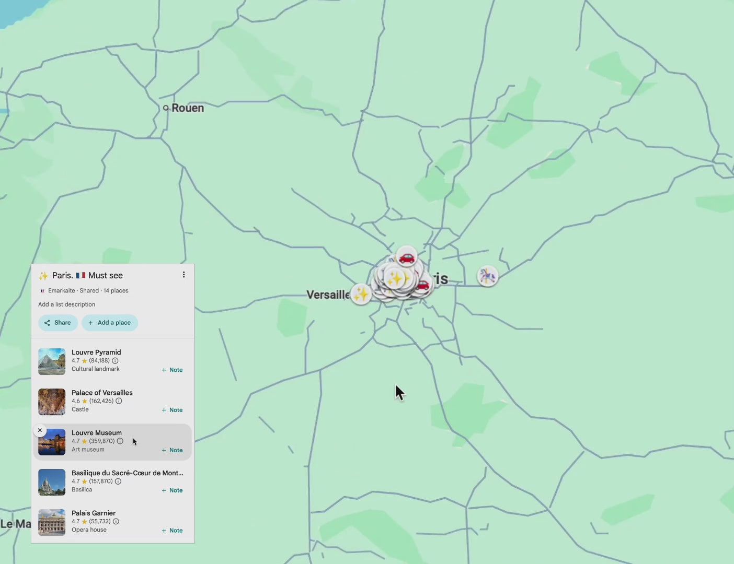Screen dimensions: 734x564
Task: Deselect Louvre Museum using its X button
Action: (x=40, y=430)
